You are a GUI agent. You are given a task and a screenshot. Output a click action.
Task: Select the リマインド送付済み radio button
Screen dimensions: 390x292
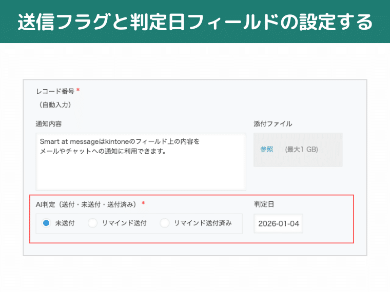click(165, 223)
